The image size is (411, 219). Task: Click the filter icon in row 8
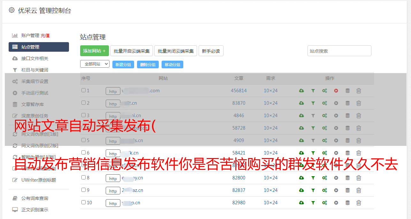[313, 178]
